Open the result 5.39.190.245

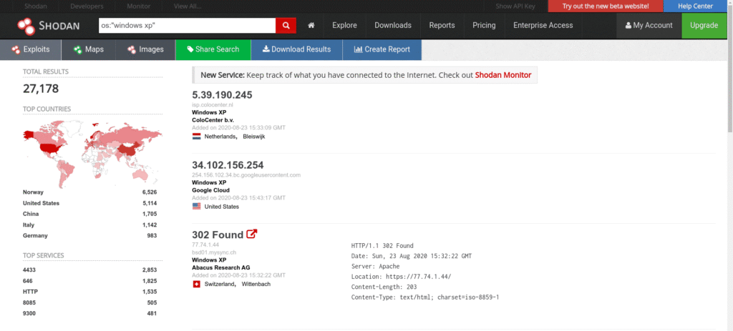[x=222, y=95]
